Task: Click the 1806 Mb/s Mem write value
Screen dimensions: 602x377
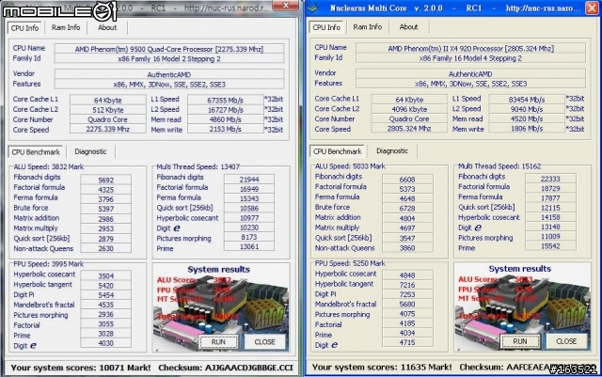Action: (x=527, y=129)
